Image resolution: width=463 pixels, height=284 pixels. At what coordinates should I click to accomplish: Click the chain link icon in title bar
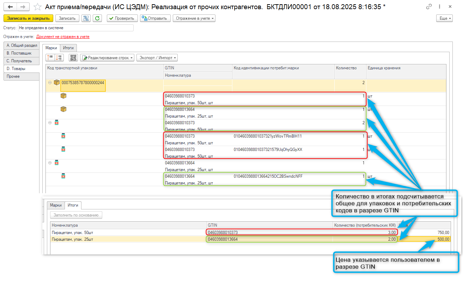429,7
